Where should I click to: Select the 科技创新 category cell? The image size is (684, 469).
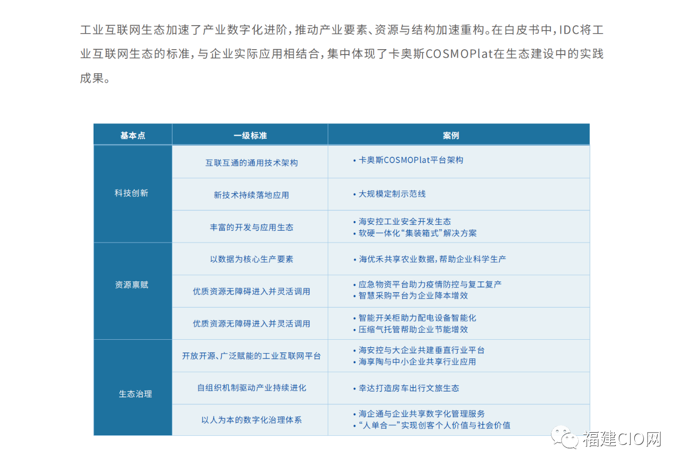tap(133, 193)
